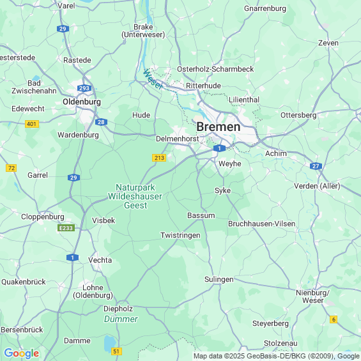
Task: Click the yellow 51 road shield
Action: pyautogui.click(x=116, y=351)
